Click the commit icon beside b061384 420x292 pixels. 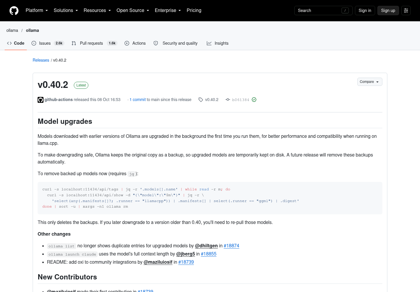[228, 100]
